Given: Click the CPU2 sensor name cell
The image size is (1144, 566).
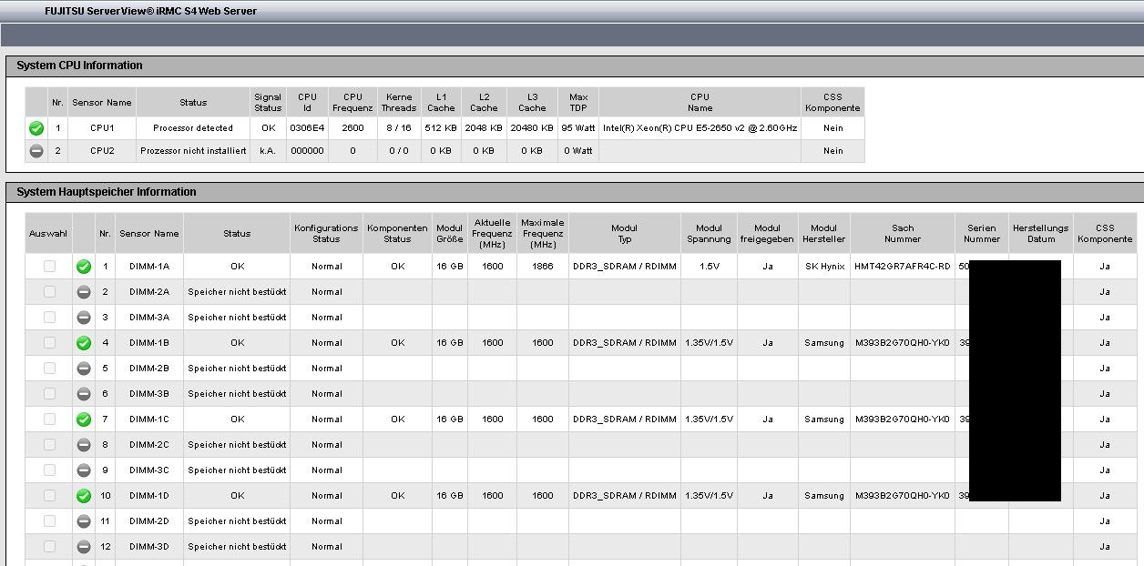Looking at the screenshot, I should pos(101,150).
